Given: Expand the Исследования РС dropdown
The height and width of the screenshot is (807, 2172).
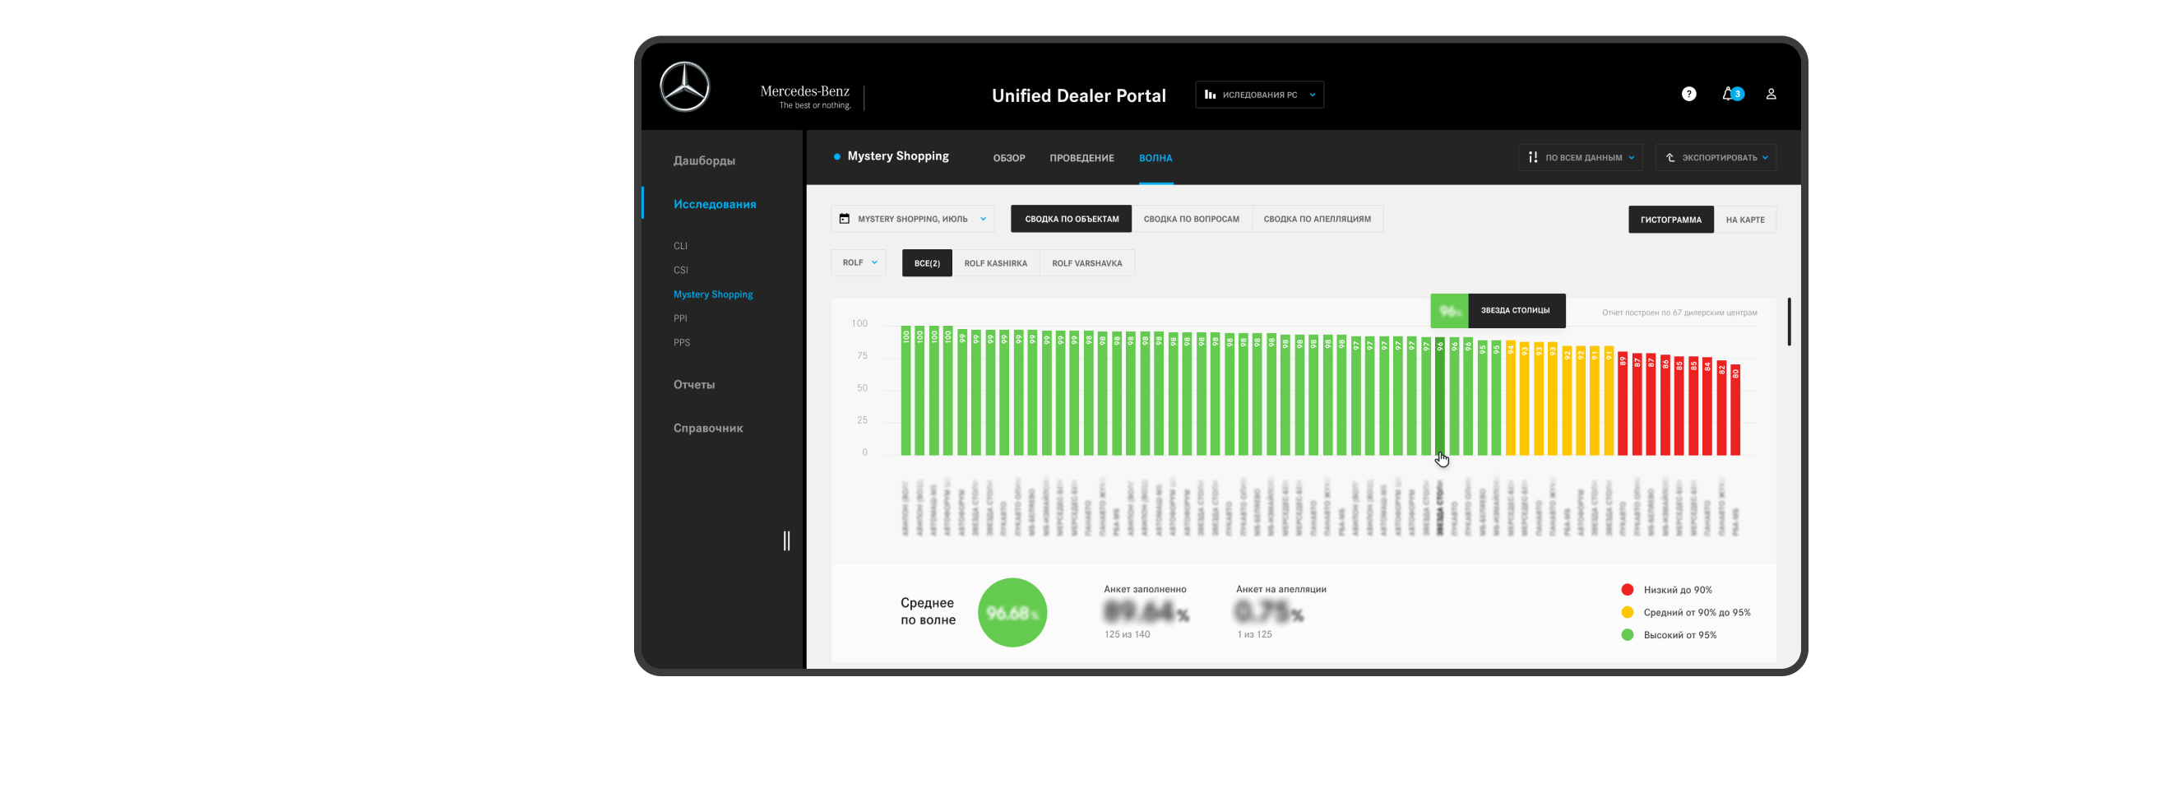Looking at the screenshot, I should click(x=1259, y=95).
